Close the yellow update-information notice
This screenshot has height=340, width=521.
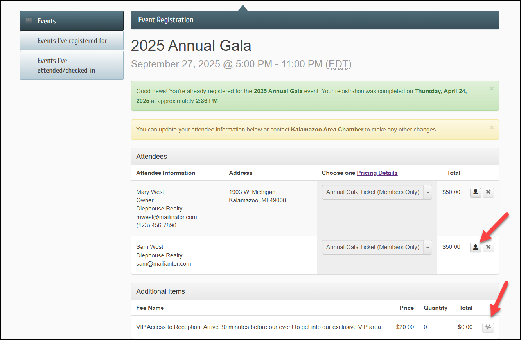(492, 128)
